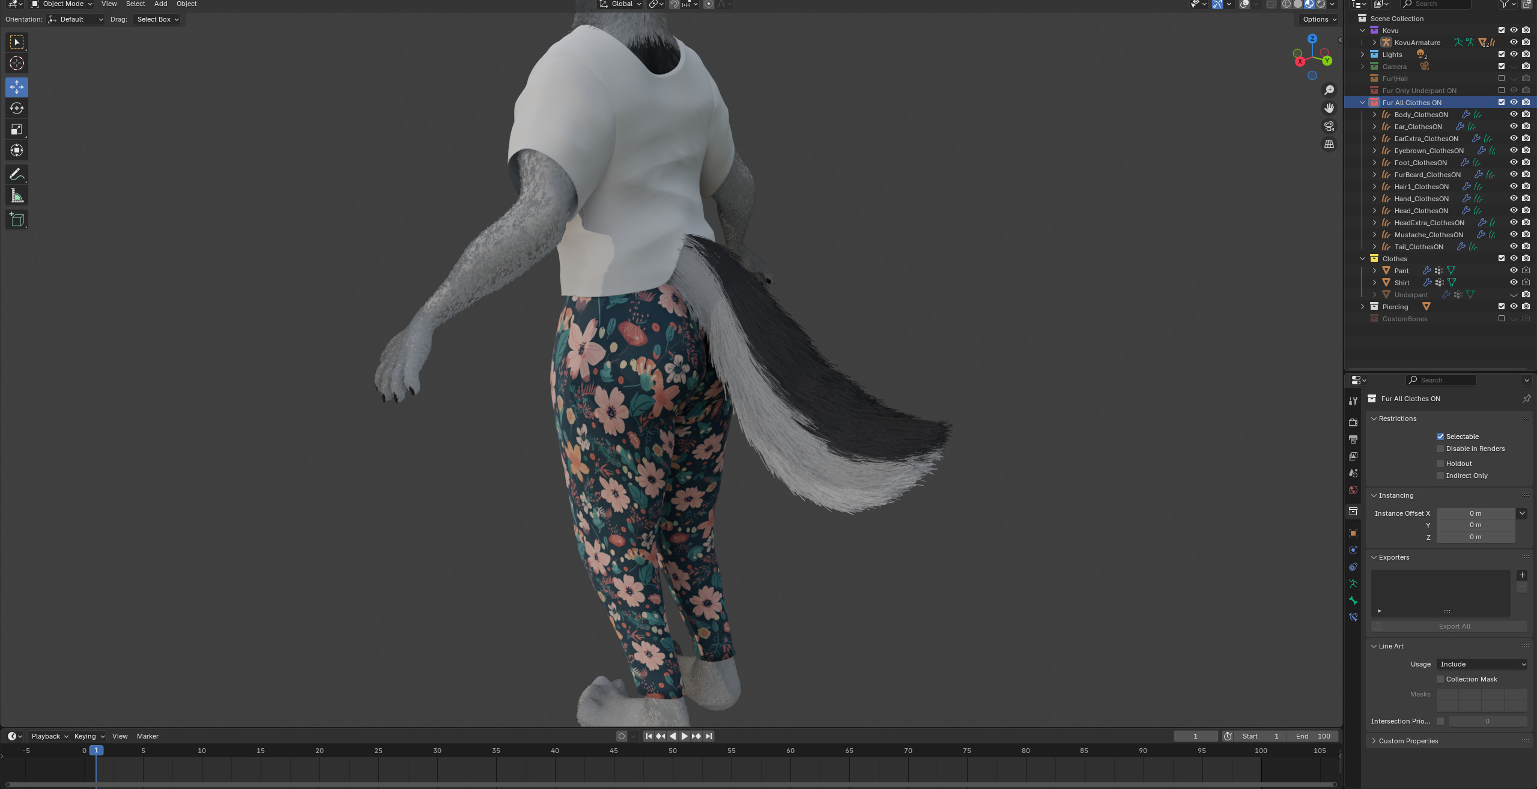Activate the 3D Cursor tool

pyautogui.click(x=17, y=63)
